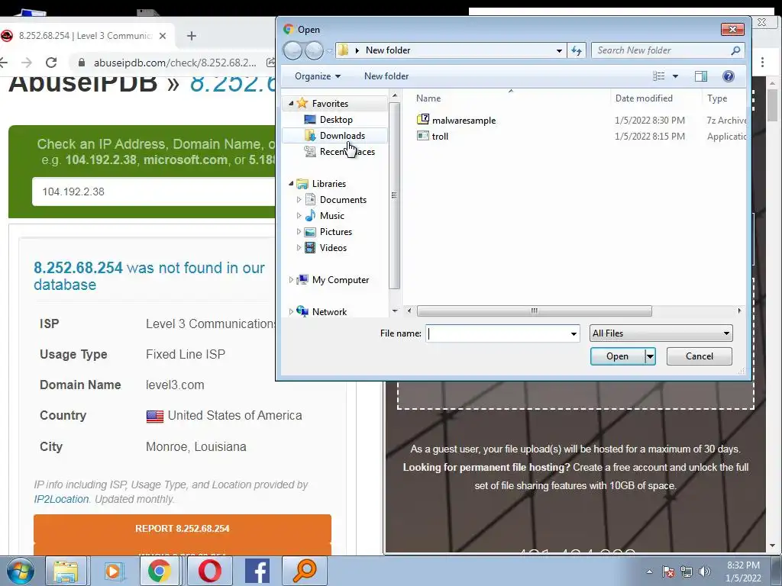The height and width of the screenshot is (586, 782).
Task: Click Chrome's forward navigation arrow
Action: pyautogui.click(x=27, y=63)
